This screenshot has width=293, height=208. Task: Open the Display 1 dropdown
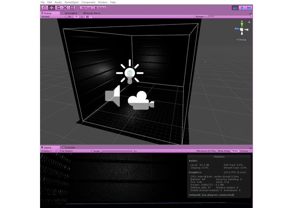(x=49, y=151)
